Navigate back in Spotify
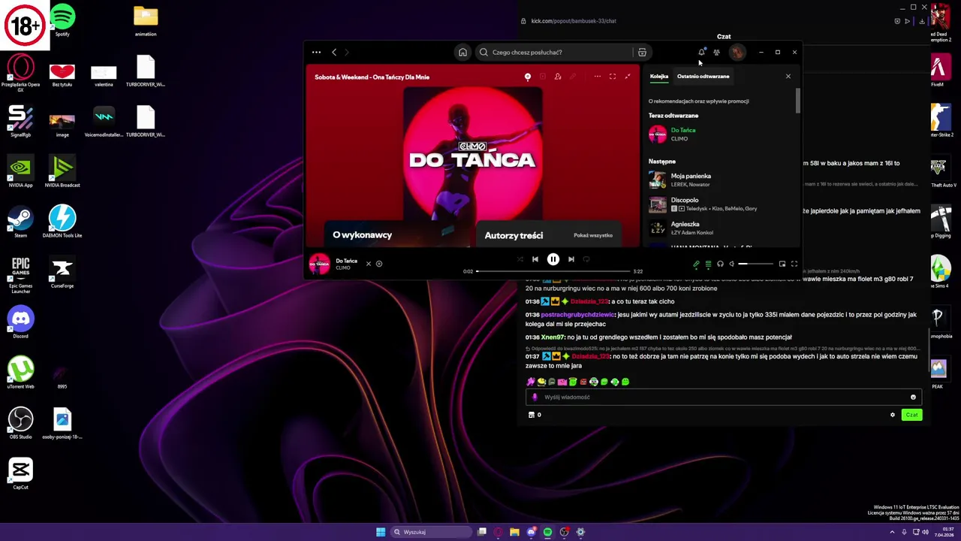 [x=334, y=53]
